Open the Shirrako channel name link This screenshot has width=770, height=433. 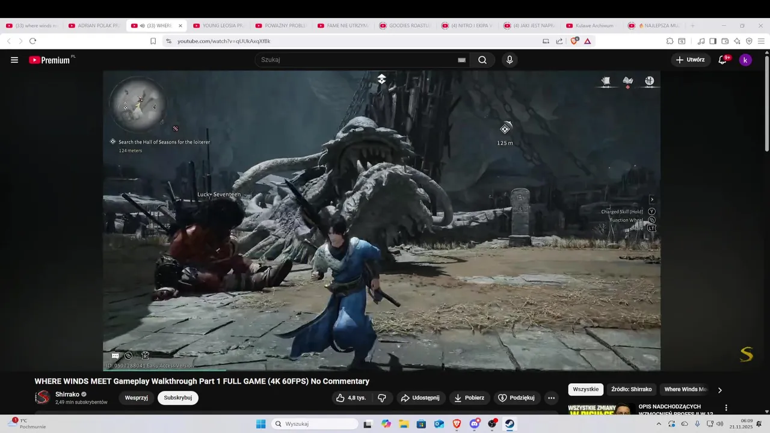pyautogui.click(x=67, y=395)
